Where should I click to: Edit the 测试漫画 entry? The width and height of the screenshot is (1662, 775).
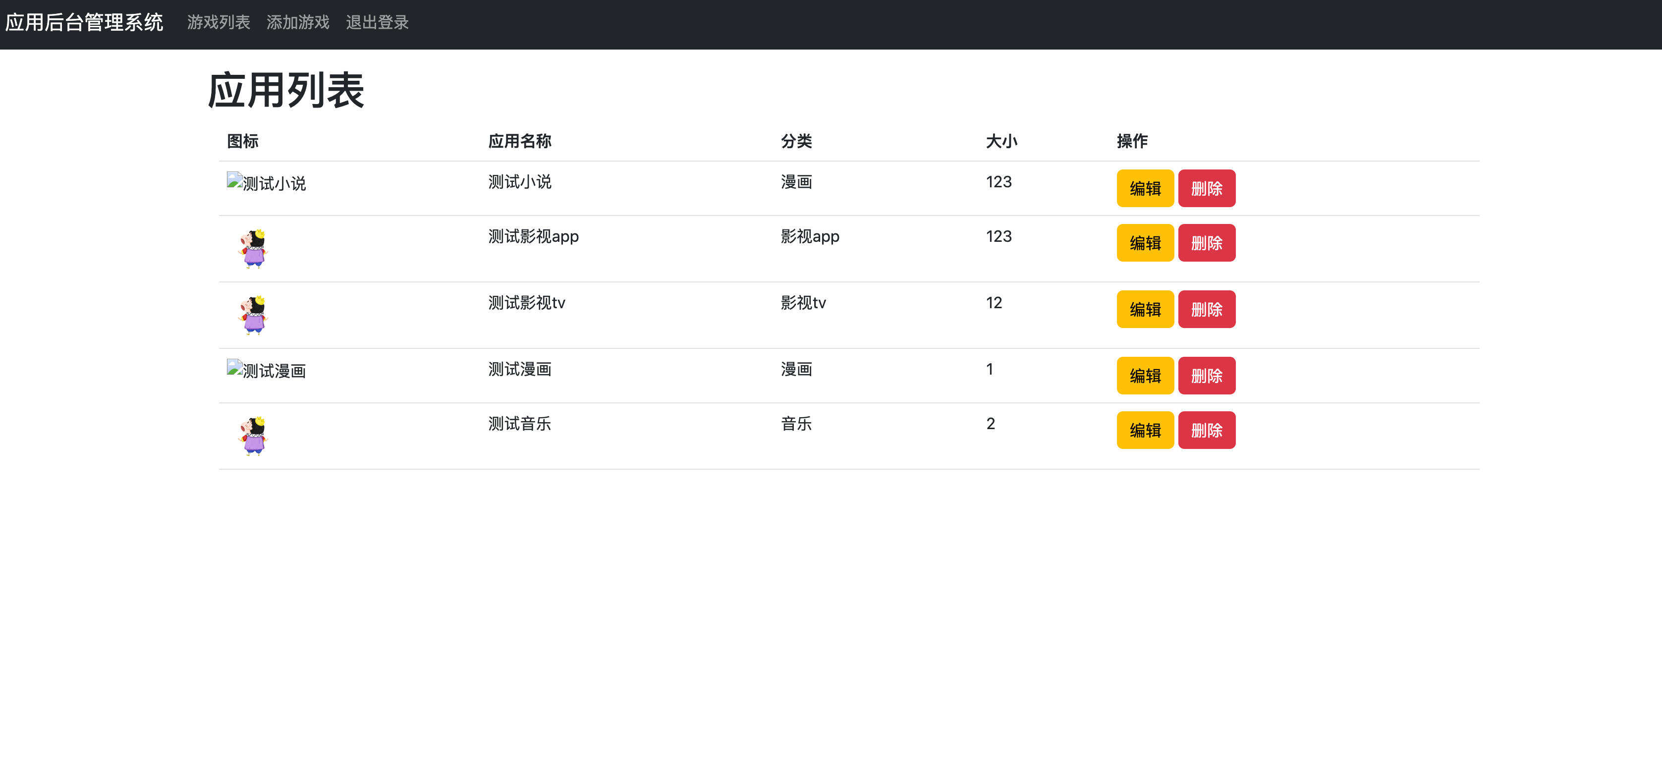click(1145, 375)
